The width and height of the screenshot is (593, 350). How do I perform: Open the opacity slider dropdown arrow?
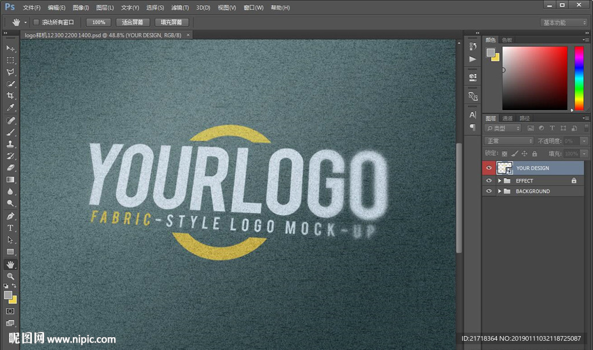coord(584,141)
